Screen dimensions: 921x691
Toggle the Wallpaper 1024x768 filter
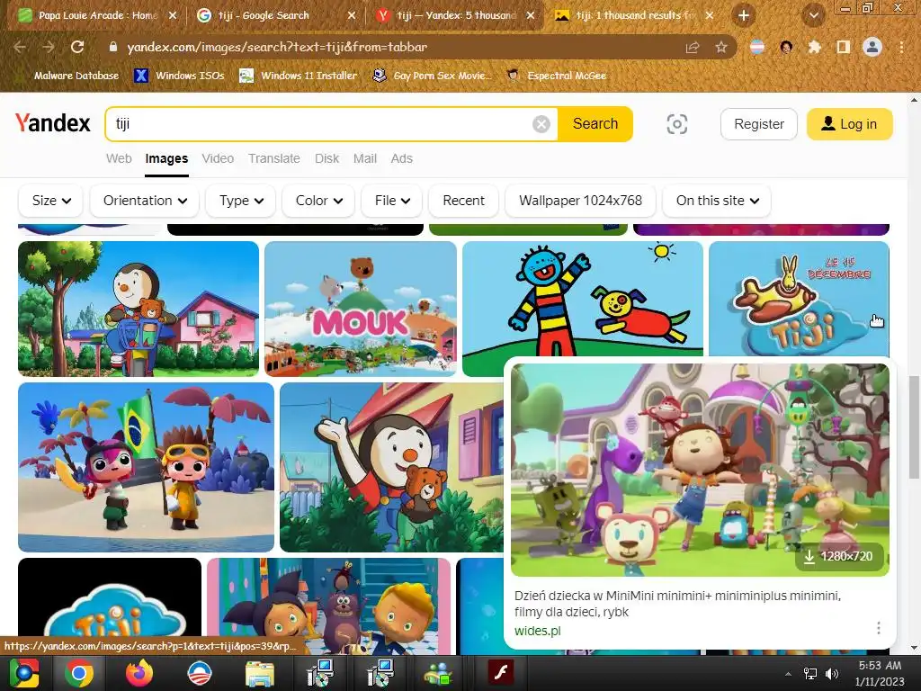coord(580,201)
